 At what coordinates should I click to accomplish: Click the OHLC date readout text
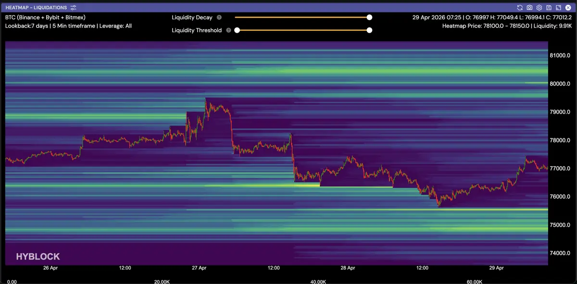point(492,17)
